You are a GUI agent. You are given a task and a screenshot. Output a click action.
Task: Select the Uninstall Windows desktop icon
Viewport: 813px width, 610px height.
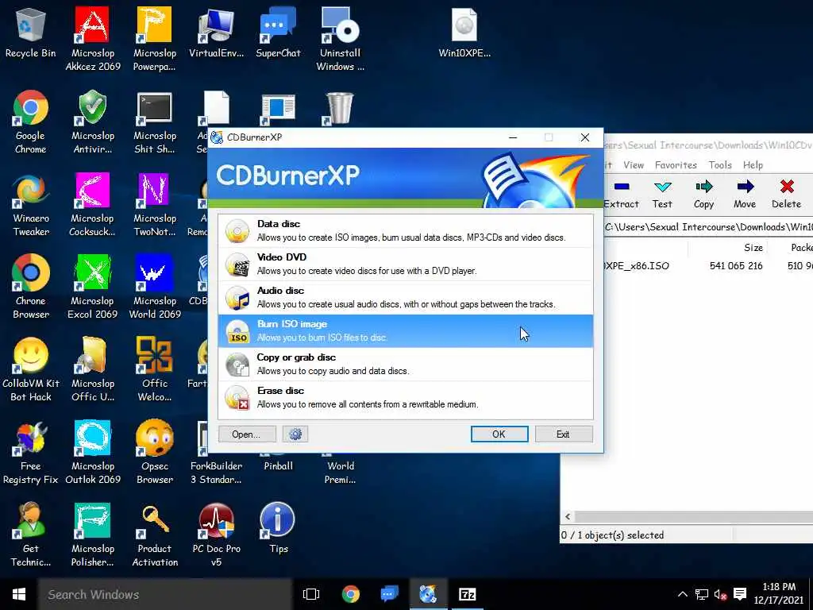click(340, 40)
